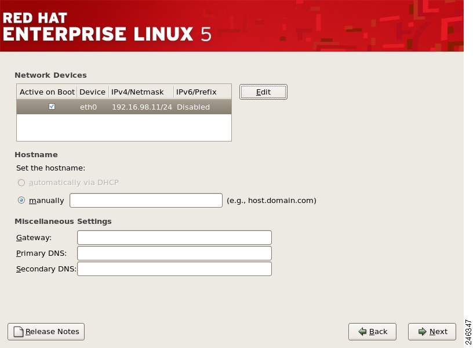Viewport: 473px width, 348px height.
Task: Choose the manually hostname radio button
Action: pos(21,201)
